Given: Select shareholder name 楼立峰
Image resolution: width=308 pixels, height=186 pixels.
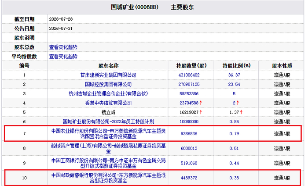Looking at the screenshot, I should click(108, 112).
